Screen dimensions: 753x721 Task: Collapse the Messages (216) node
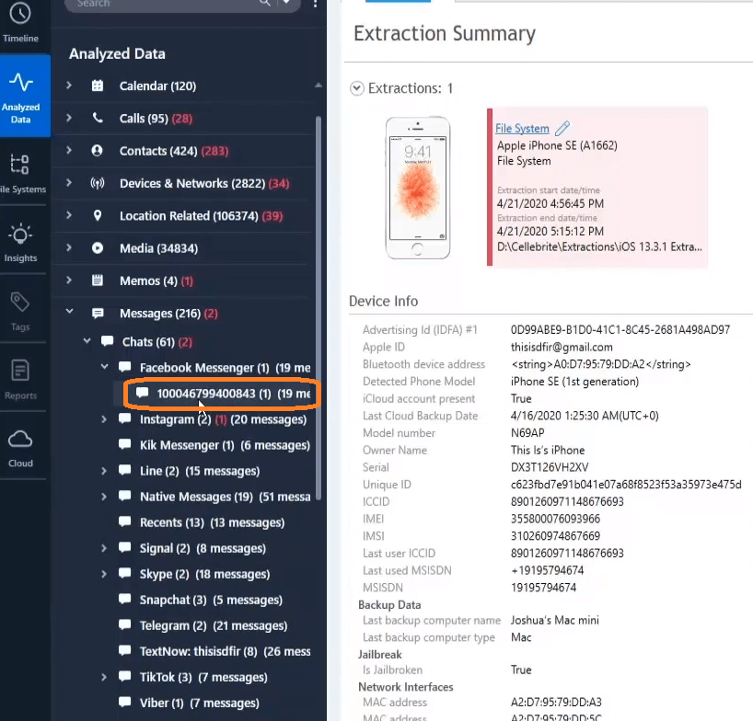(x=69, y=312)
